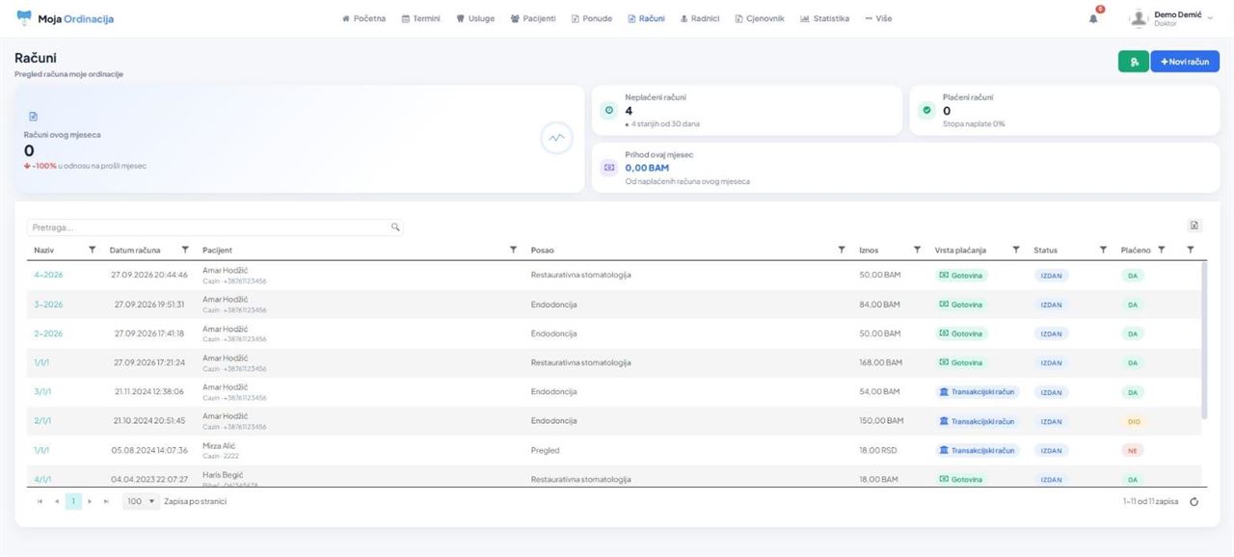Screen dimensions: 1234x557
Task: Open the Radnici section
Action: point(700,18)
